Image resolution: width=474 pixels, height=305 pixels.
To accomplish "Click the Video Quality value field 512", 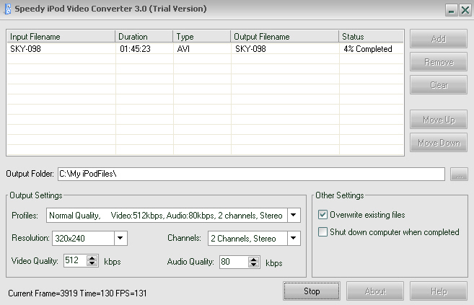I will click(75, 260).
